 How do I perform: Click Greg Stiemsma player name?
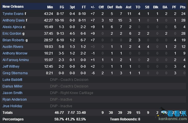coord(15,73)
